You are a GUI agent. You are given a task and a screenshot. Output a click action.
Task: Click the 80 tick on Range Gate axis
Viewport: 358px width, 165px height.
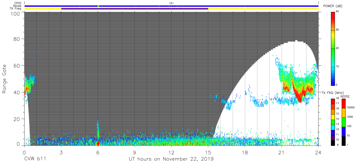pos(17,39)
